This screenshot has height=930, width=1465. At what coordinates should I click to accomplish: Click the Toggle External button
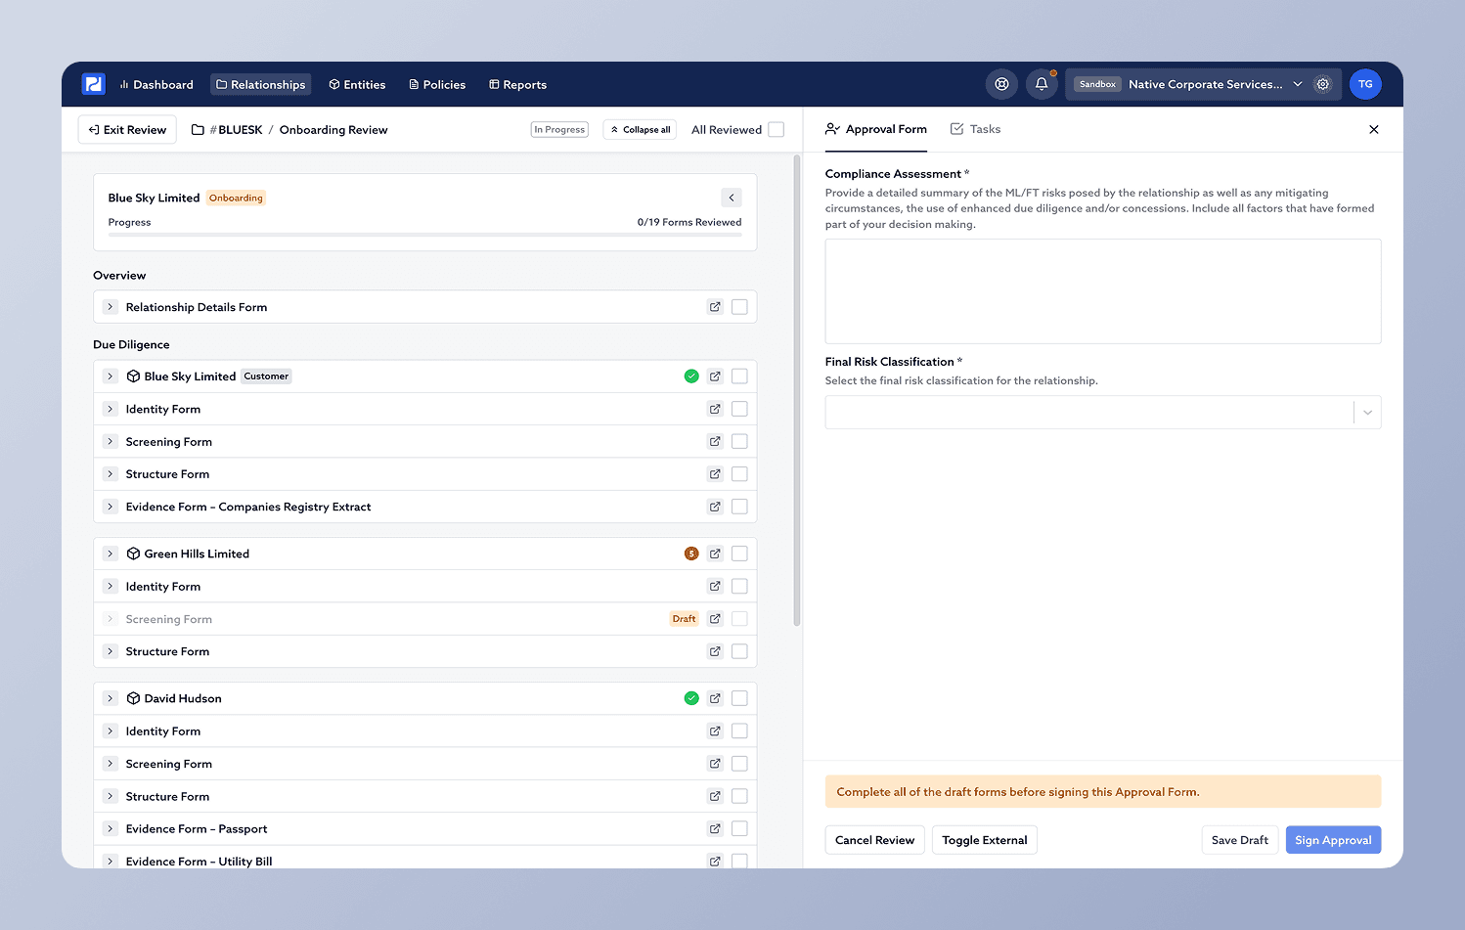pos(985,840)
